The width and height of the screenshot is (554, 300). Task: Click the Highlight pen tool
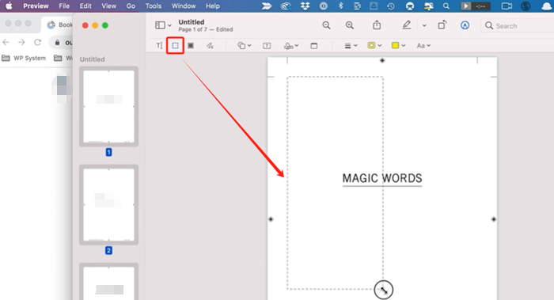[407, 25]
